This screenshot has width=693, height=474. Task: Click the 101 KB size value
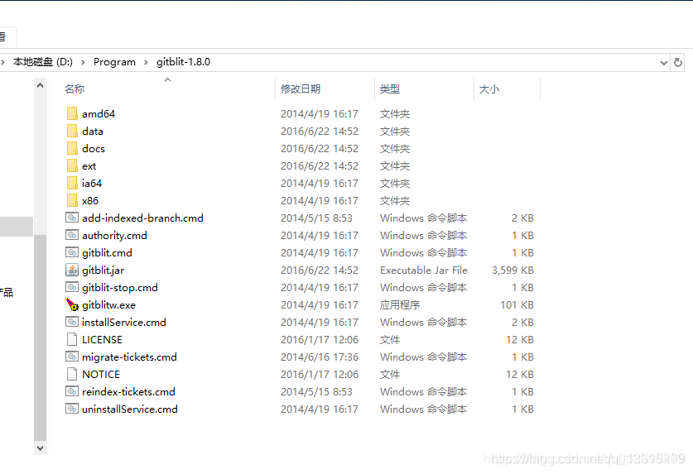point(517,304)
